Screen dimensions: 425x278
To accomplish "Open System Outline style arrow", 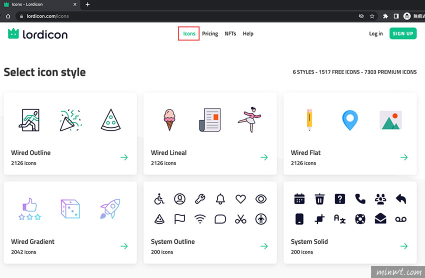I will [264, 246].
